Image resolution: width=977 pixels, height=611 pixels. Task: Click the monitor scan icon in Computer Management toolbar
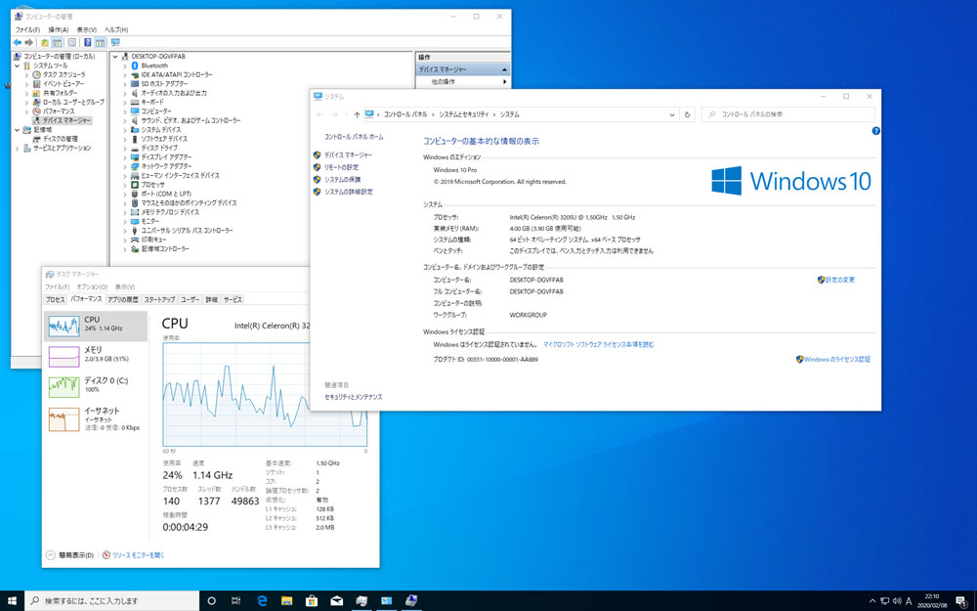point(115,42)
